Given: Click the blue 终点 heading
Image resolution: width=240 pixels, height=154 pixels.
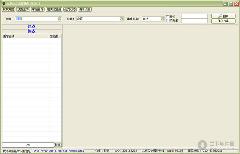Looking at the screenshot, I should (x=32, y=31).
